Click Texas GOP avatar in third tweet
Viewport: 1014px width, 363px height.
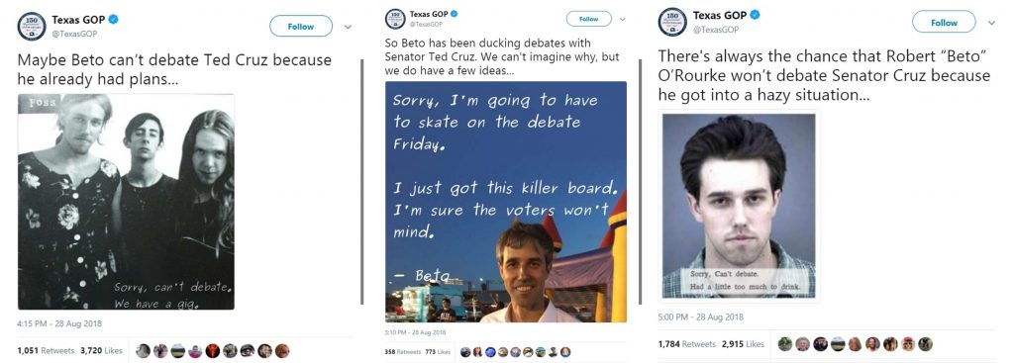[x=672, y=22]
